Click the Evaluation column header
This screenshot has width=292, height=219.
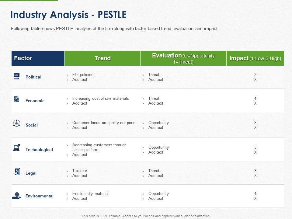click(x=183, y=58)
